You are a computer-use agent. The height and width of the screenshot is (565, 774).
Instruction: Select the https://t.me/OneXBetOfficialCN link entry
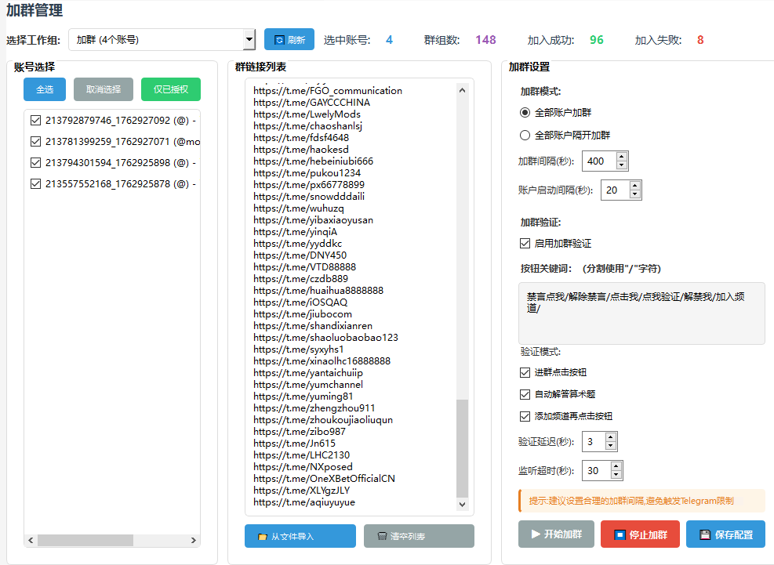(324, 479)
